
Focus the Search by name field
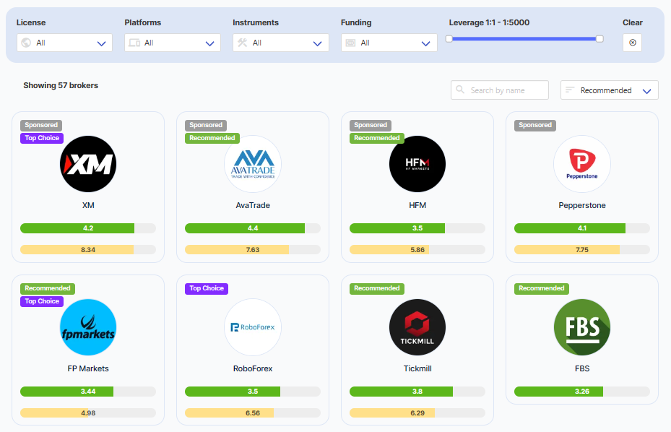point(500,90)
